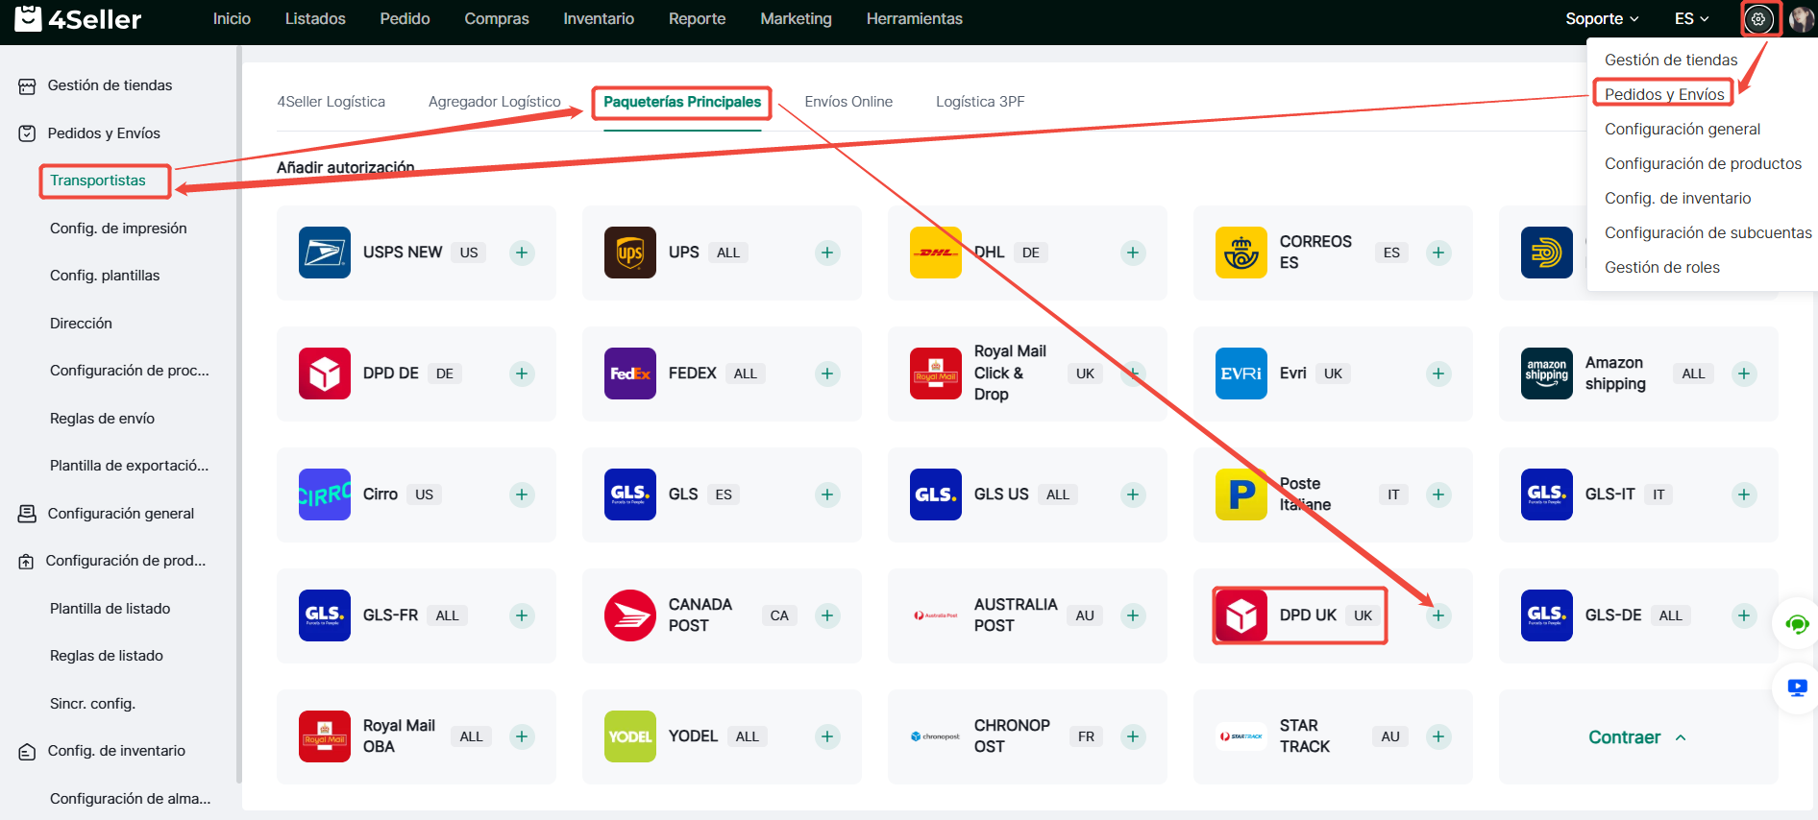The height and width of the screenshot is (820, 1818).
Task: Open Inventario in top navigation
Action: [599, 19]
